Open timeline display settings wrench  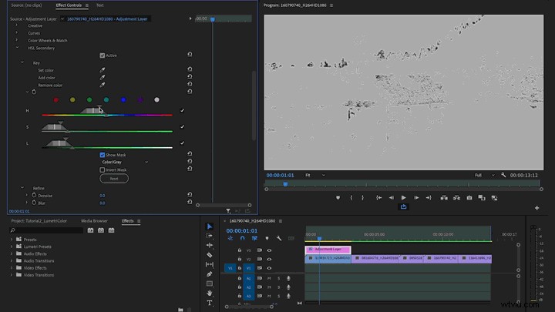279,238
